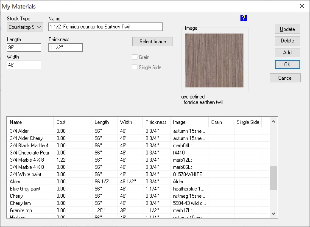
Task: Click the list scroll down arrow
Action: coord(273,214)
